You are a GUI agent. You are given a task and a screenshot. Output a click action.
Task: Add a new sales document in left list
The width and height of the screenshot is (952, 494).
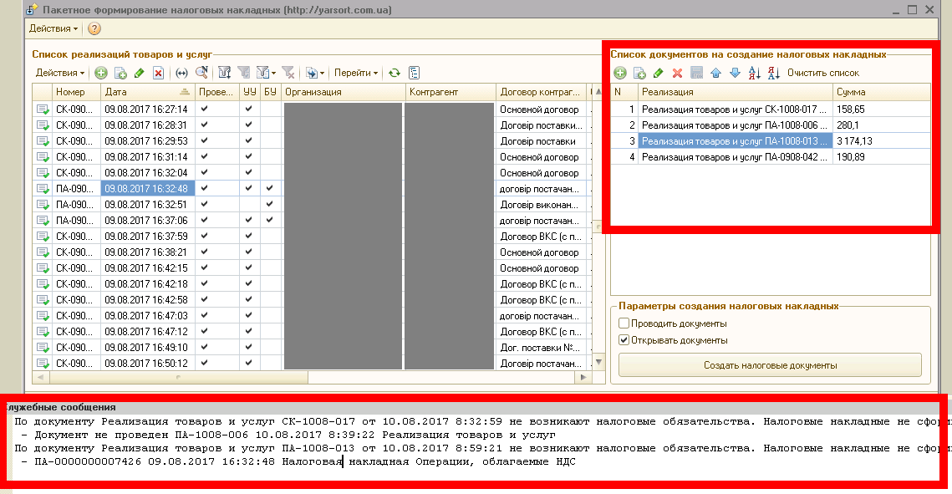[101, 73]
